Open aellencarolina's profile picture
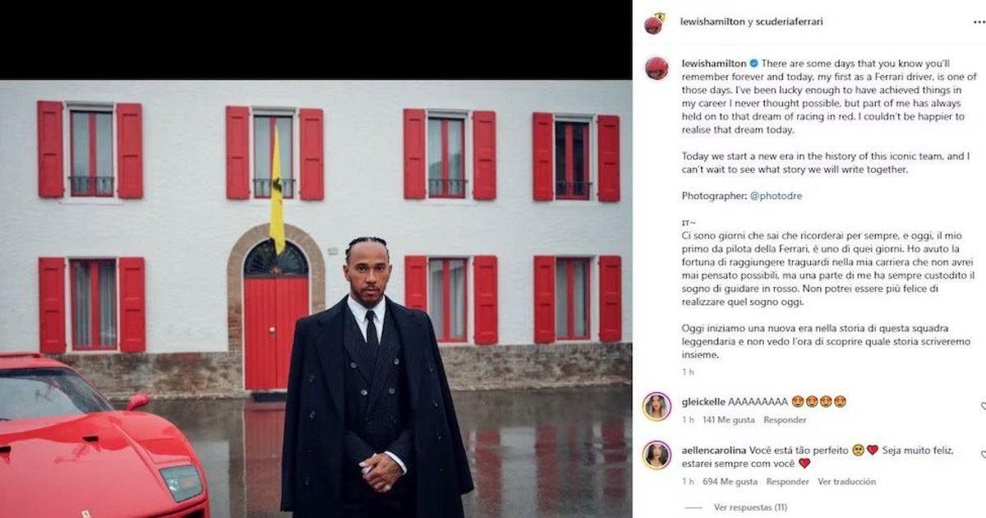986x518 pixels. pyautogui.click(x=657, y=455)
